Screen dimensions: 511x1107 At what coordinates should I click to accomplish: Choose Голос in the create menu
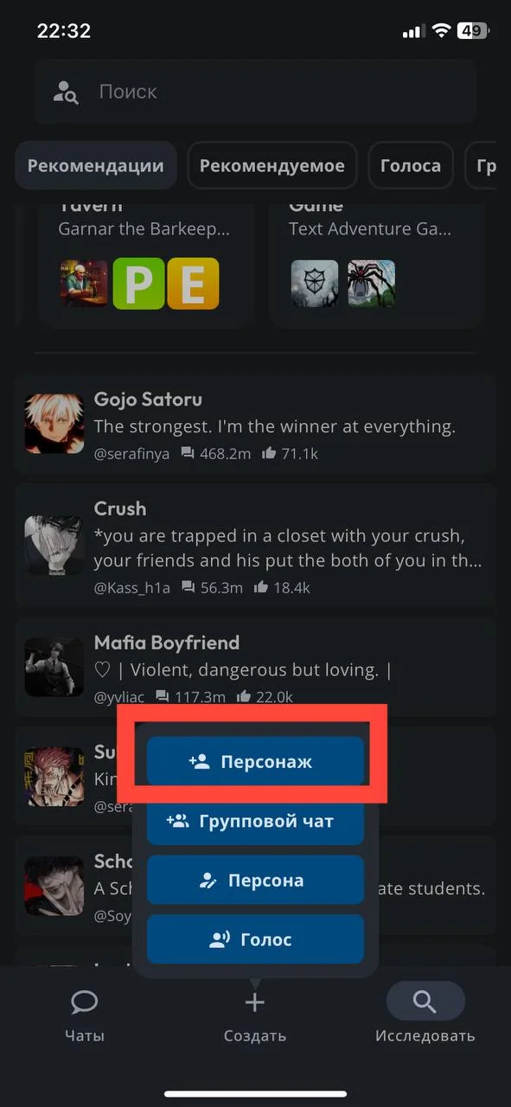255,939
